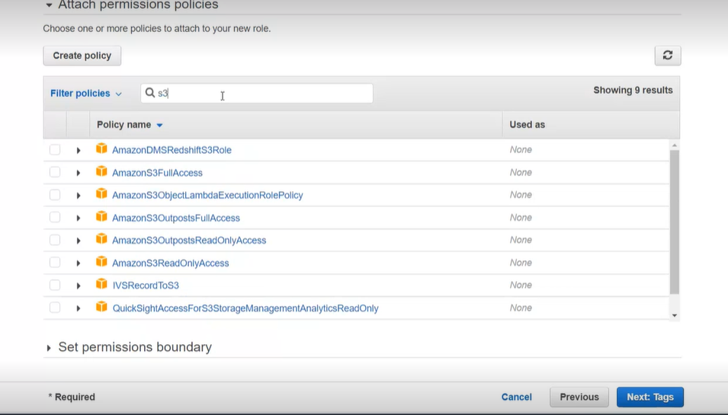Open the AmazonS3ObjectLambdaExecutionRolePolicy link
The height and width of the screenshot is (415, 728).
click(207, 195)
